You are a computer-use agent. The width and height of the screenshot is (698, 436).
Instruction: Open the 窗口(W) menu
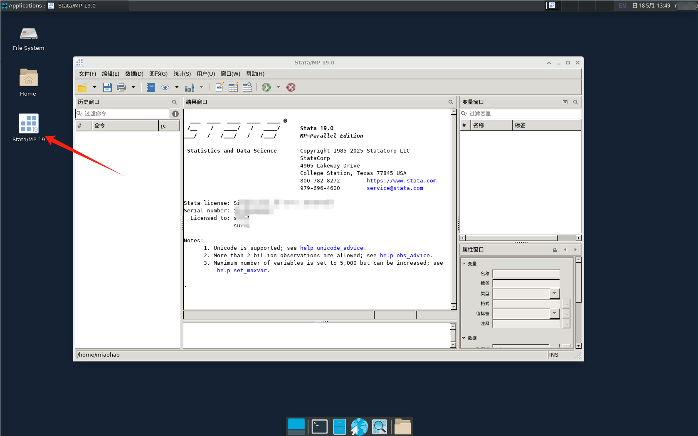pos(230,74)
